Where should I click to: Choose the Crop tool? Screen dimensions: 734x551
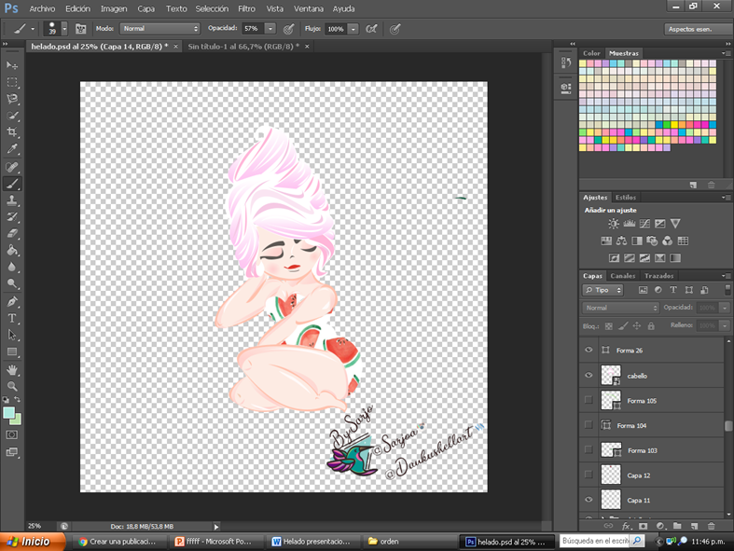tap(12, 132)
